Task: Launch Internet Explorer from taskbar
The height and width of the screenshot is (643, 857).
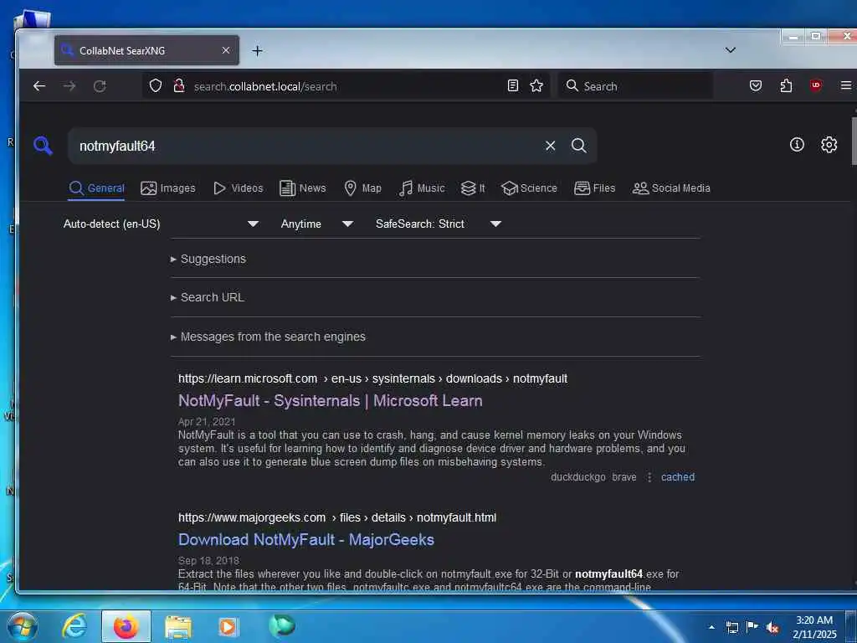Action: [x=74, y=626]
